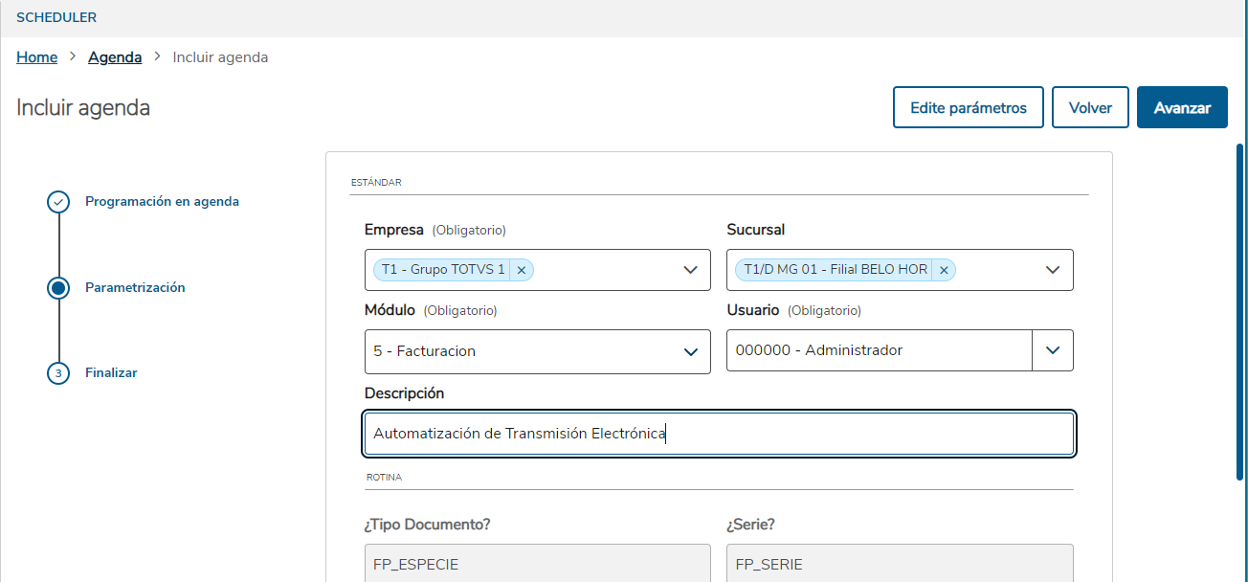The image size is (1248, 582).
Task: Go to the Home breadcrumb link
Action: [x=37, y=57]
